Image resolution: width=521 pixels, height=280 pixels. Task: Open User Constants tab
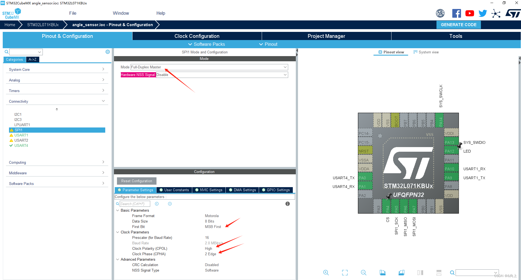(174, 190)
